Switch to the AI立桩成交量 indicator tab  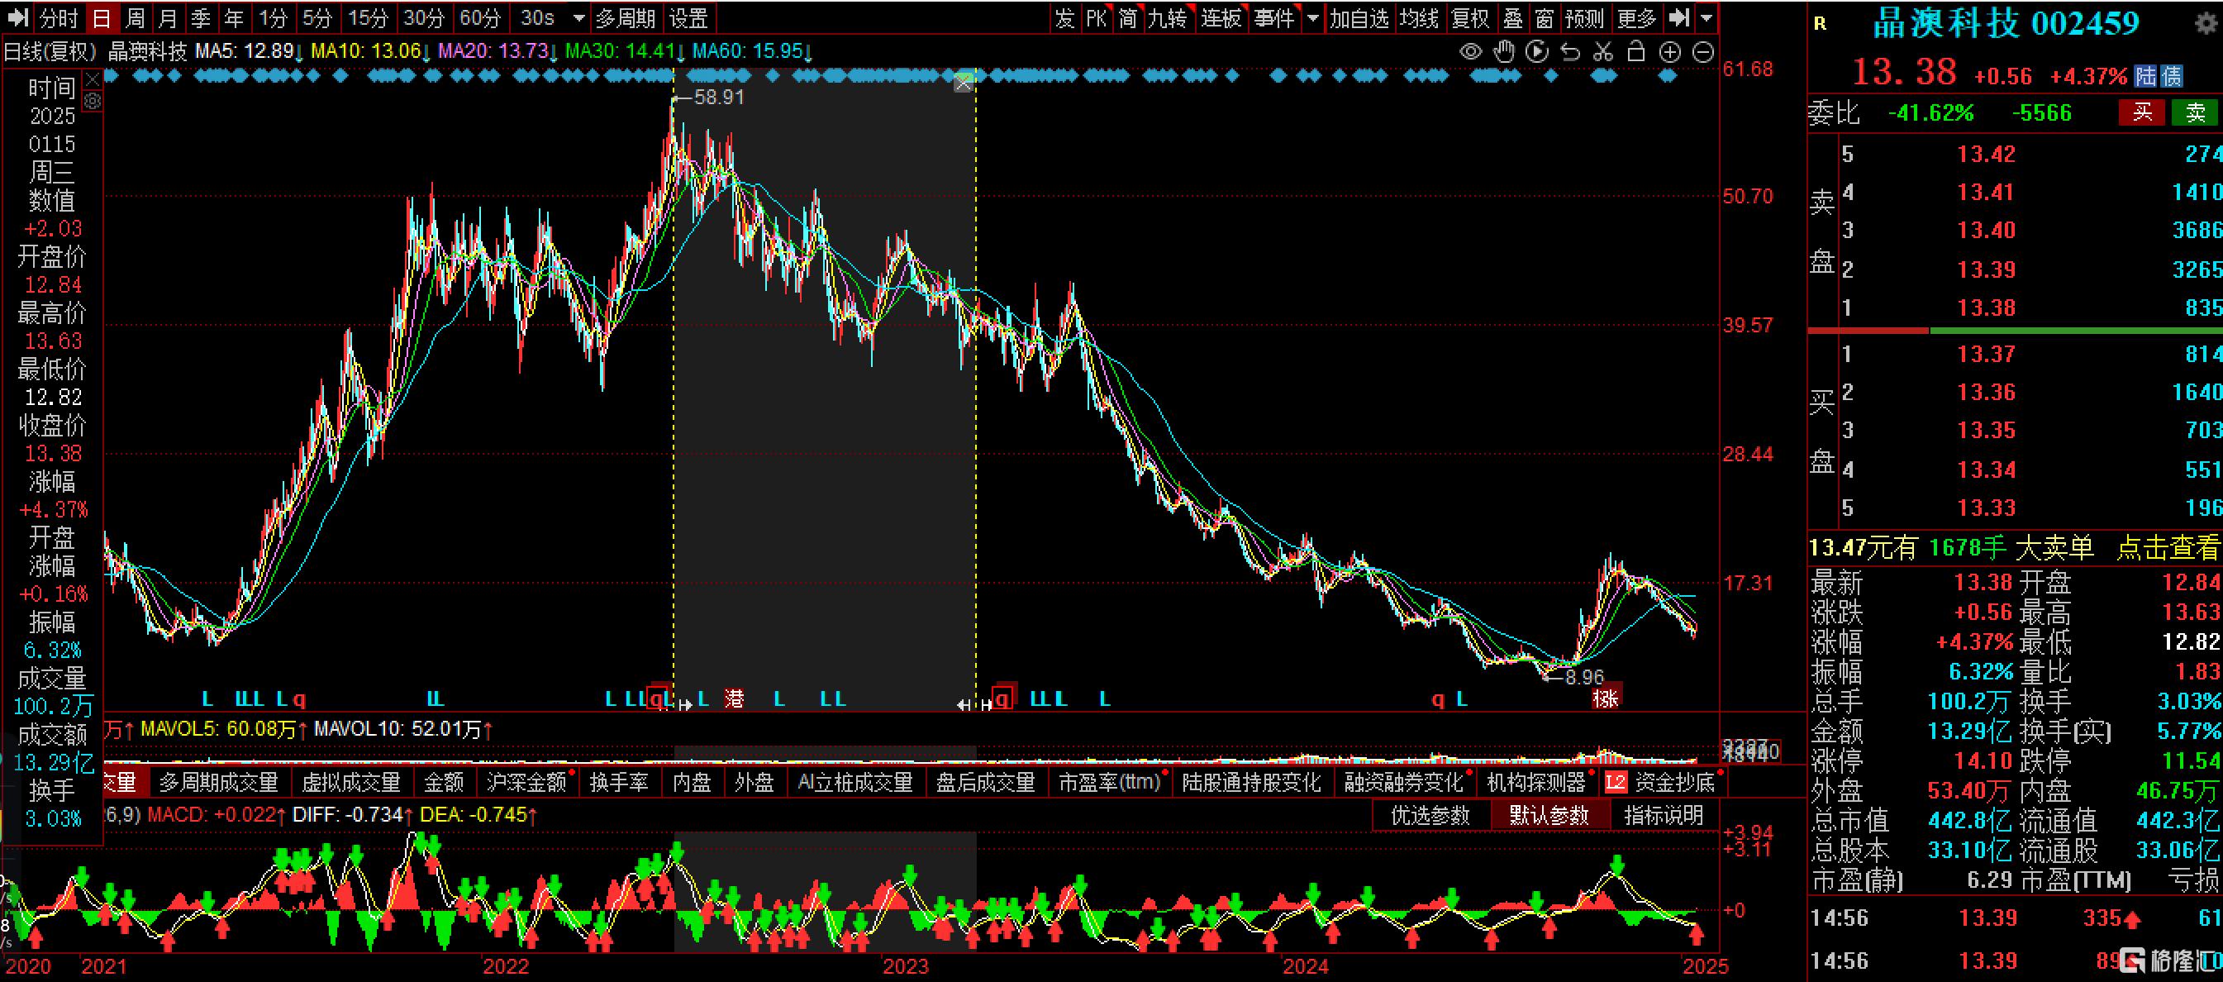pyautogui.click(x=855, y=783)
